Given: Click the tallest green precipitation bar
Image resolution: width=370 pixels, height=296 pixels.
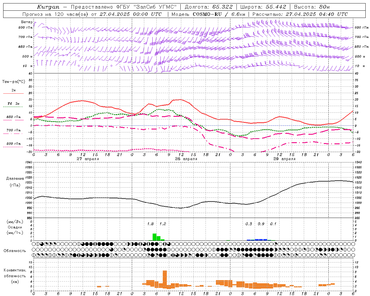Looking at the screenshot, I should point(154,237).
